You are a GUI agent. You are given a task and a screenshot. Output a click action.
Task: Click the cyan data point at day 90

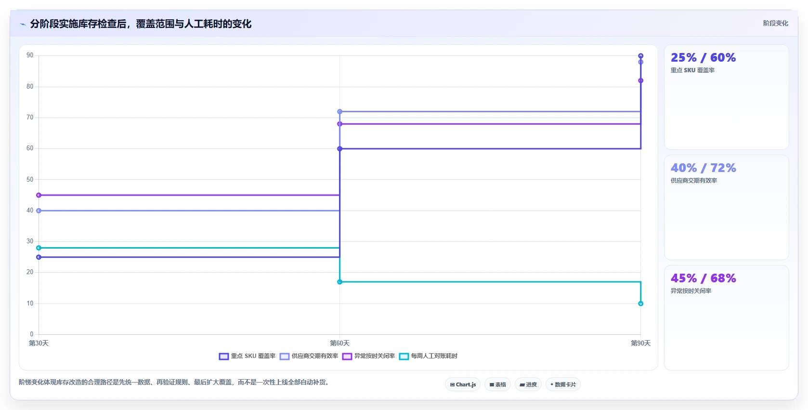pos(640,304)
